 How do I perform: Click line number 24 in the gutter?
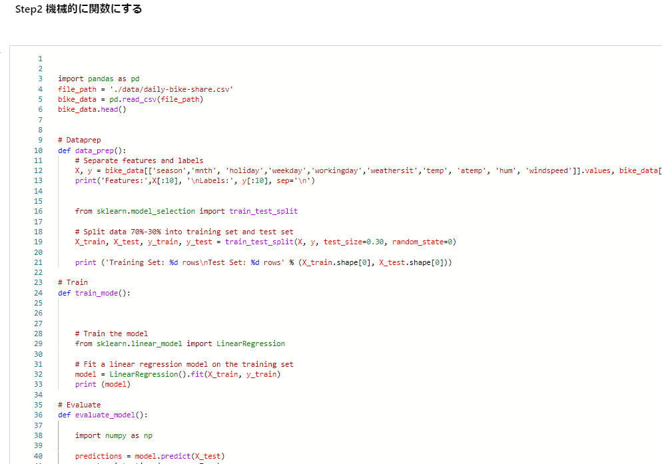pos(39,293)
